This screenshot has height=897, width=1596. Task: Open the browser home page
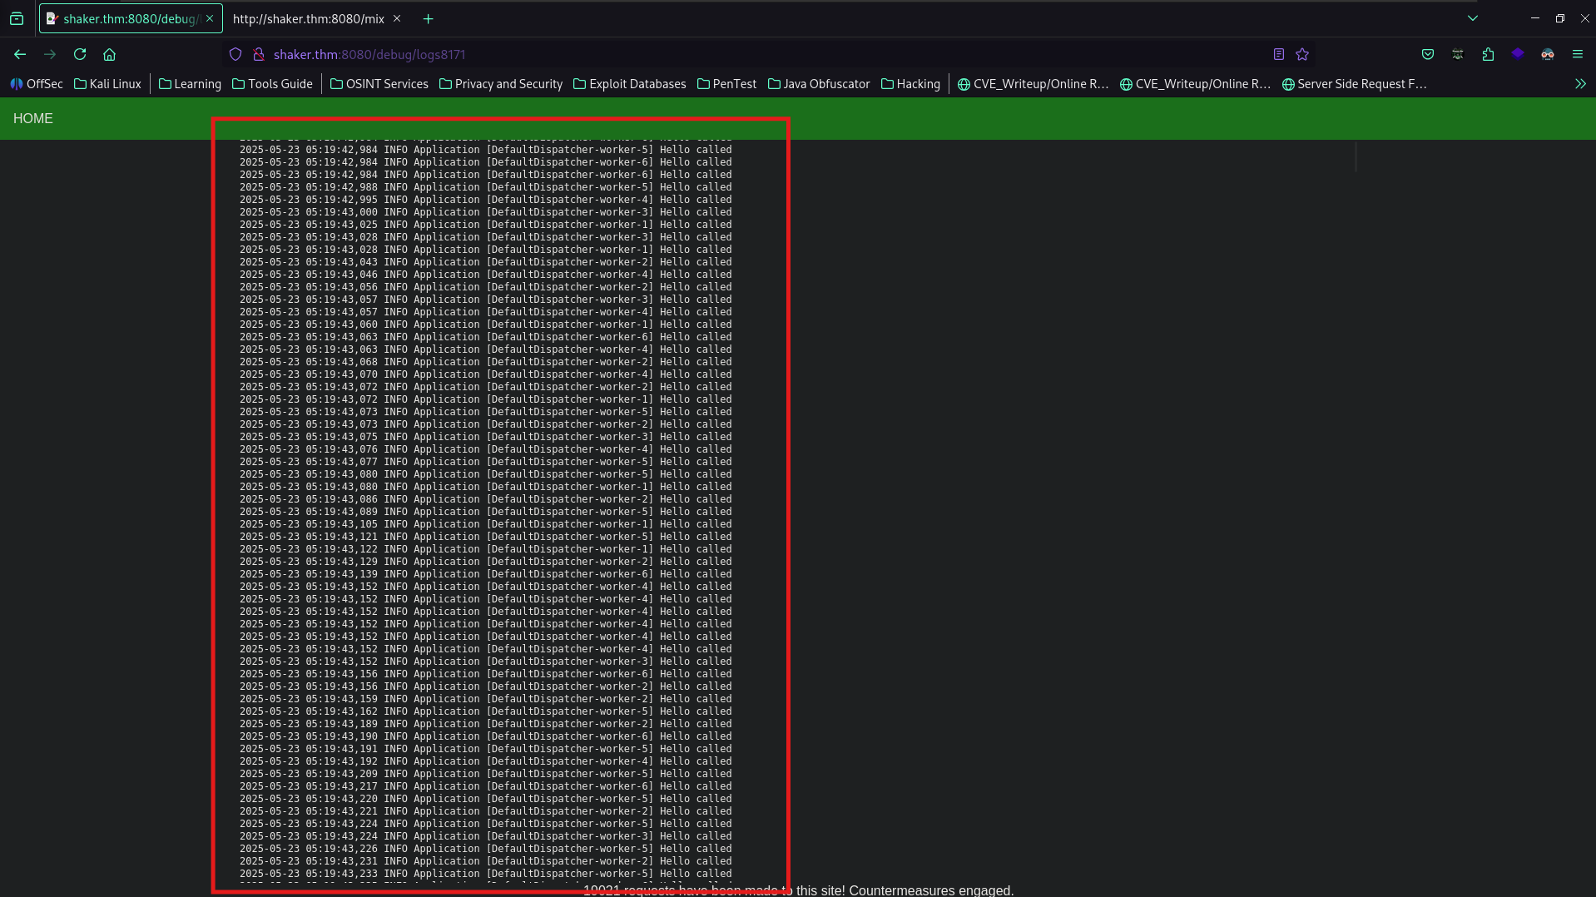point(109,54)
